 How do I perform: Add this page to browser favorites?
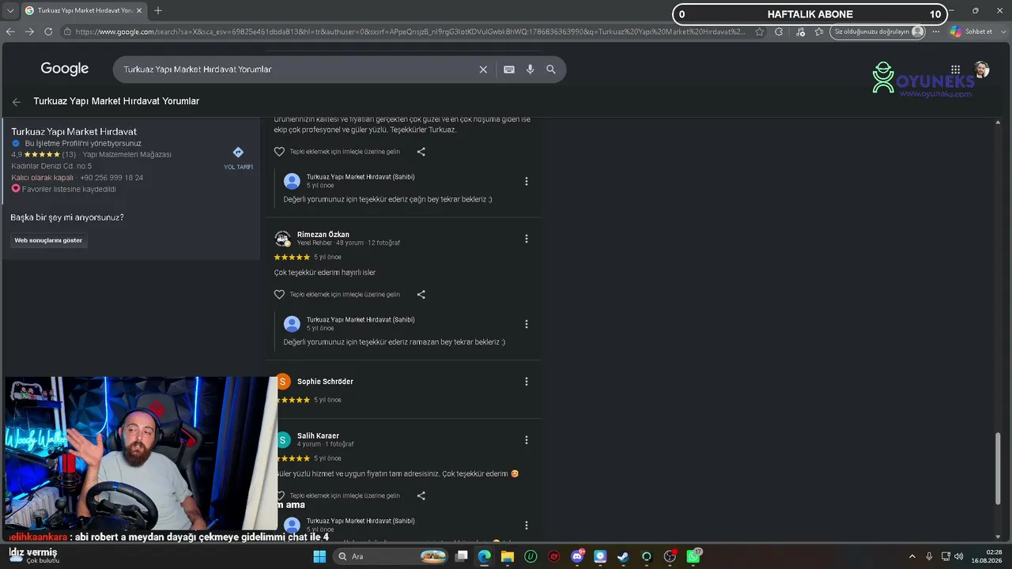coord(760,32)
